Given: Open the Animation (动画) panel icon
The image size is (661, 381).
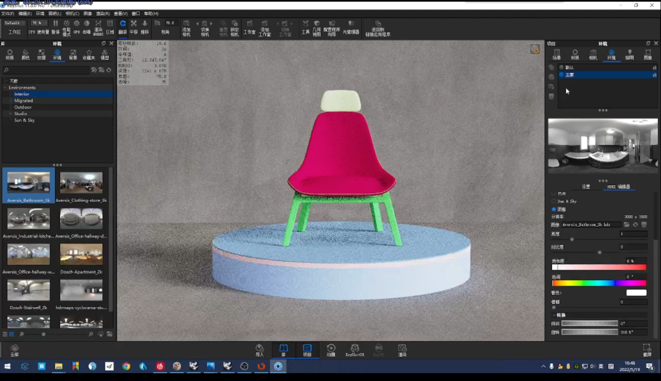Looking at the screenshot, I should pos(331,349).
